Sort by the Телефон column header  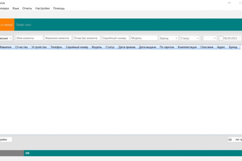[57, 47]
